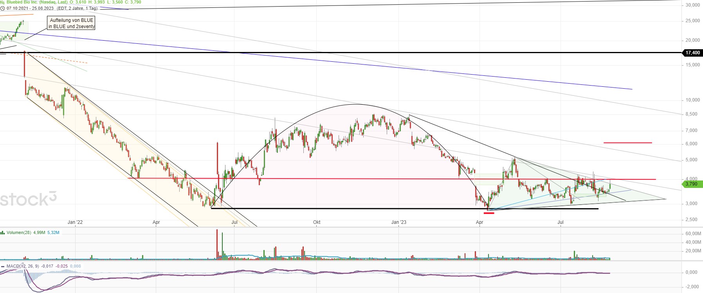Click the candlestick icon beside Bluebird Bio title
The image size is (703, 293).
(3, 2)
